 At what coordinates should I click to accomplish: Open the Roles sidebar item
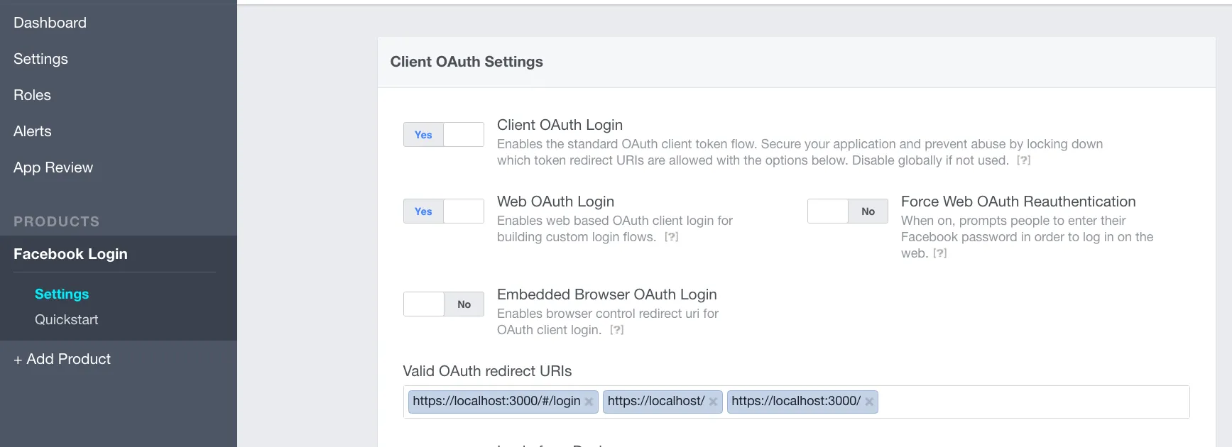(32, 95)
